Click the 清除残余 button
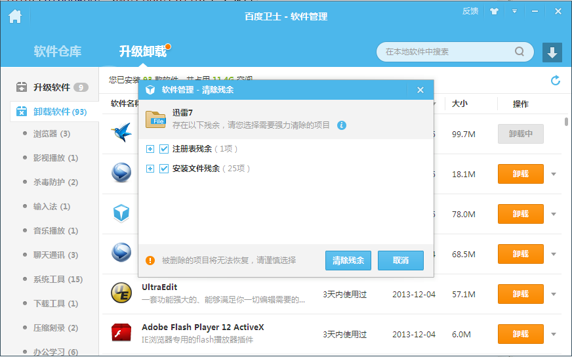 coord(348,261)
